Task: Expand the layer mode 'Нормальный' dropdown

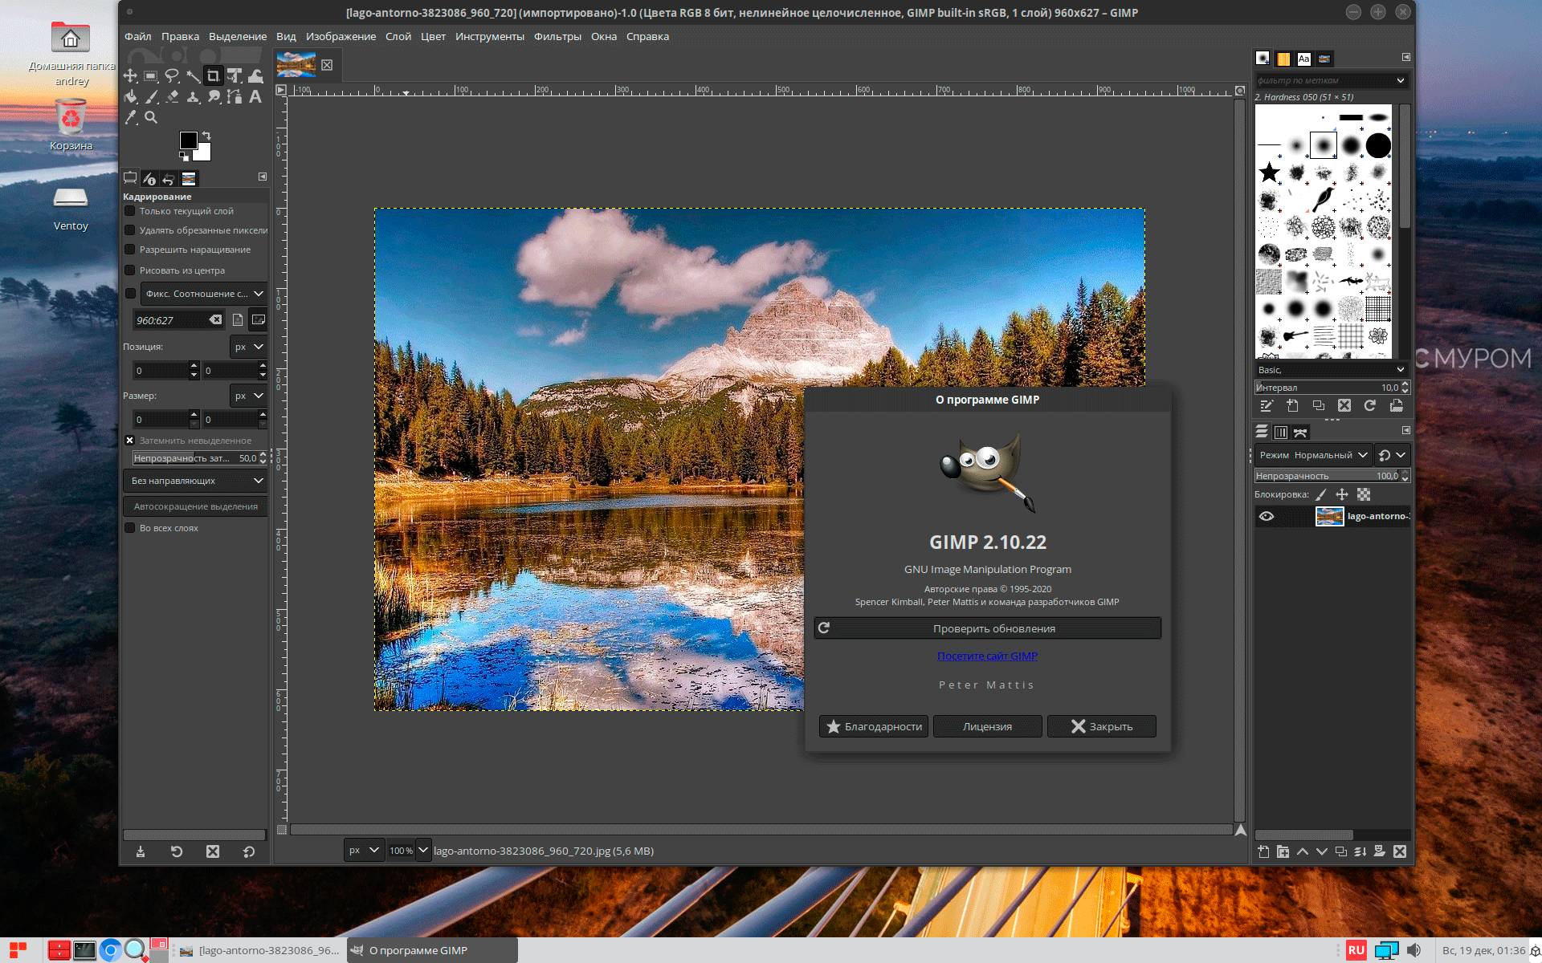Action: (1313, 455)
